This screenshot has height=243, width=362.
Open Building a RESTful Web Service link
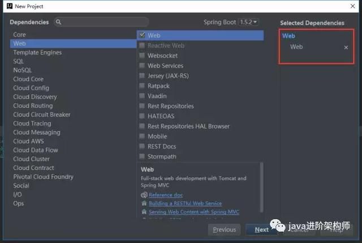point(186,203)
